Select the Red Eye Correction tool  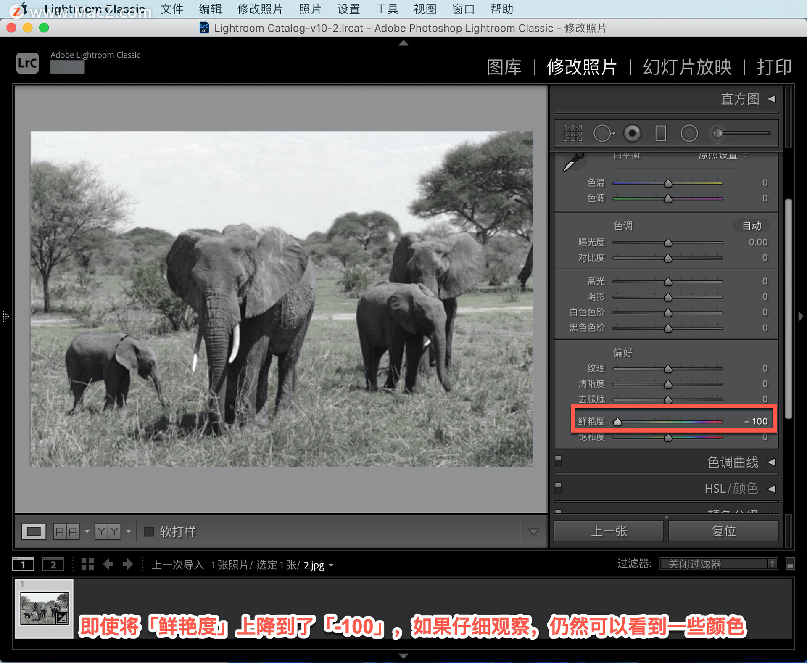click(632, 133)
